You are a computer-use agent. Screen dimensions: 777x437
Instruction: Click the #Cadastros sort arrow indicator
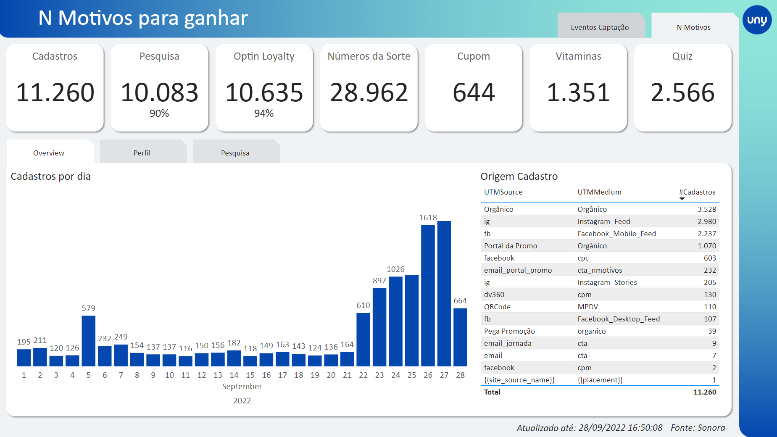682,199
